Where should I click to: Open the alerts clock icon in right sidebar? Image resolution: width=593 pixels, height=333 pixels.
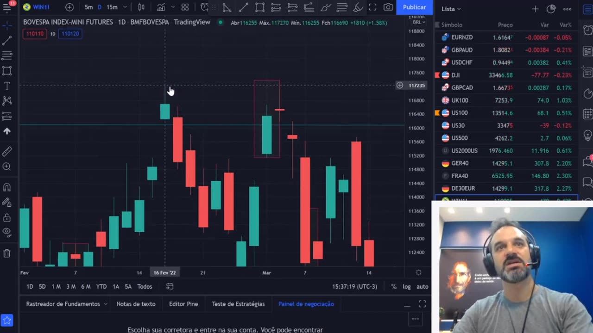587,30
